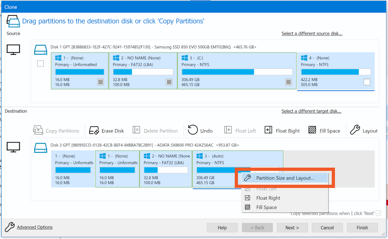The width and height of the screenshot is (388, 239).
Task: Toggle the source disk select-all checkbox
Action: (x=40, y=64)
